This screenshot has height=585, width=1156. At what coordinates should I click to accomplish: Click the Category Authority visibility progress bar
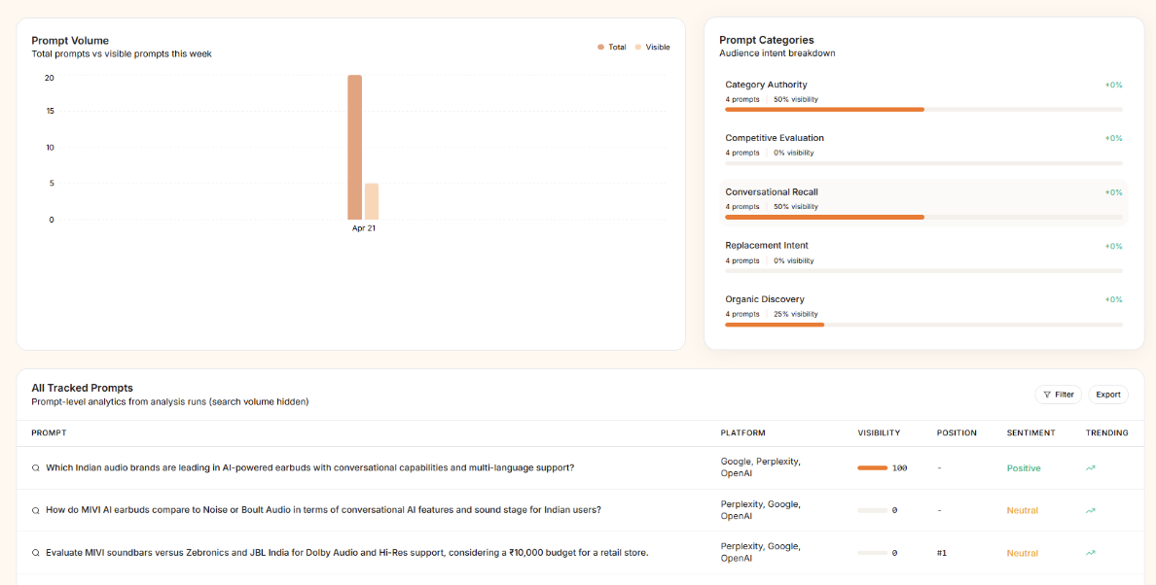coord(923,110)
